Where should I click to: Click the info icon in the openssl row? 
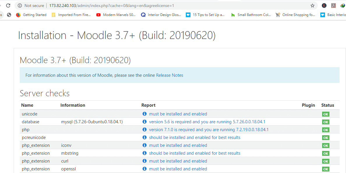(144, 169)
